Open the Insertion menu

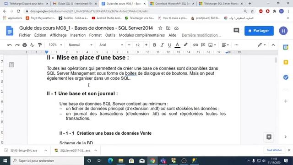(78, 35)
